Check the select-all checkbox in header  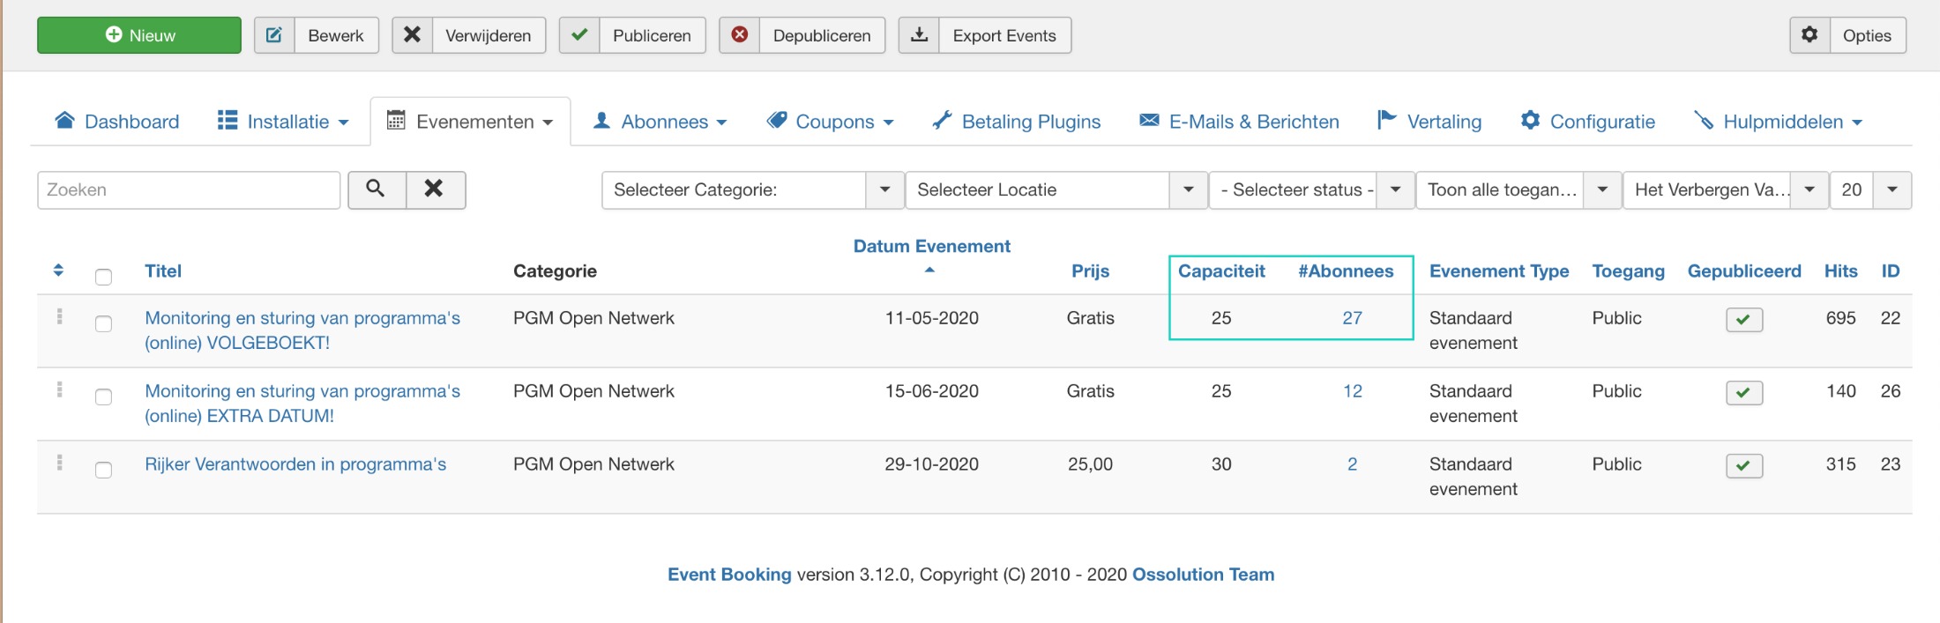103,277
